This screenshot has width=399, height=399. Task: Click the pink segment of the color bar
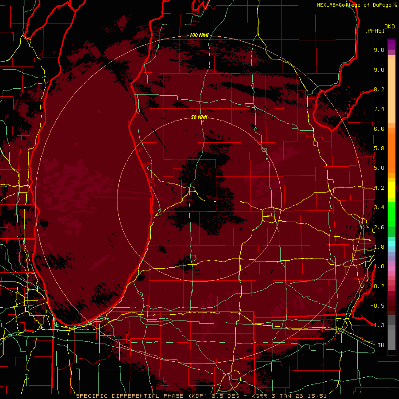coord(391,269)
